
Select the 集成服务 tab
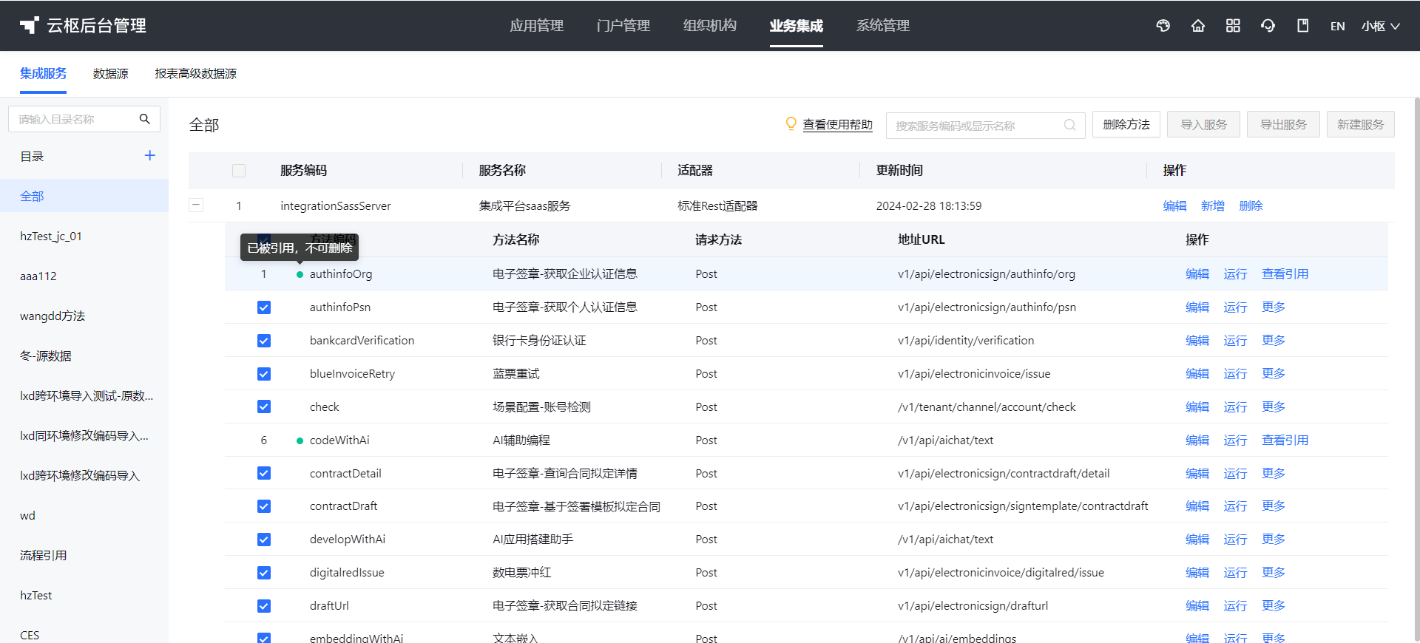tap(43, 74)
